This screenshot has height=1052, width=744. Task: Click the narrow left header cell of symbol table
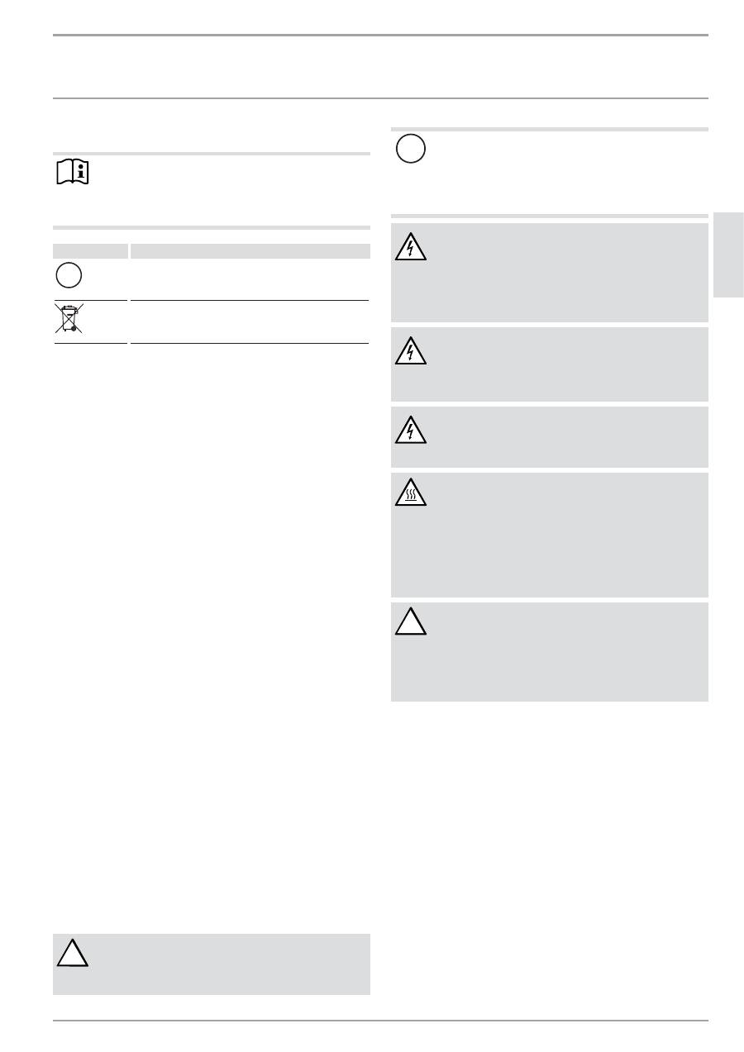click(91, 250)
